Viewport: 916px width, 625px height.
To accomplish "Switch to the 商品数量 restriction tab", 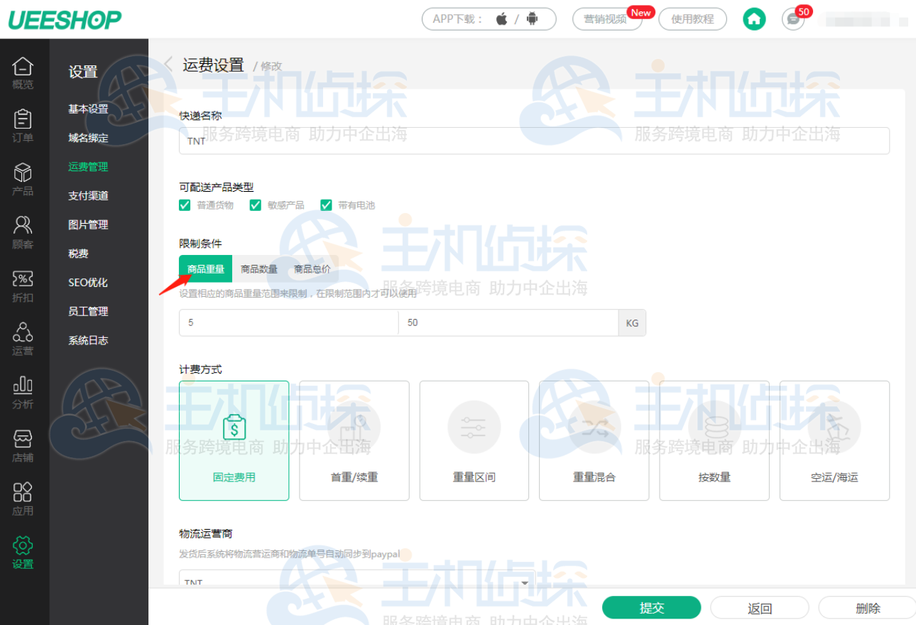I will tap(259, 268).
